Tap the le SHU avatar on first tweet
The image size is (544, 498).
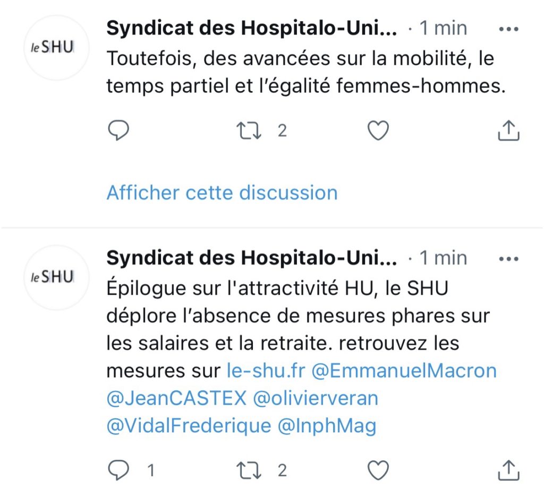click(56, 48)
